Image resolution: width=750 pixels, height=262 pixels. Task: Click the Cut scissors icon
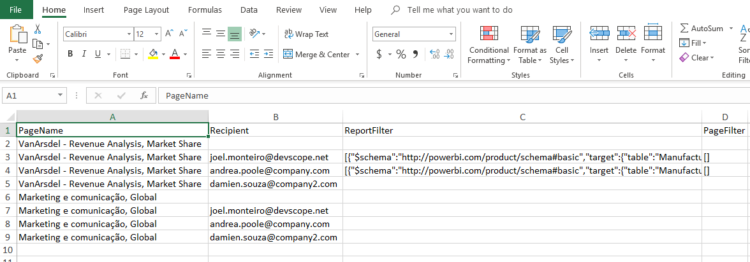point(38,30)
